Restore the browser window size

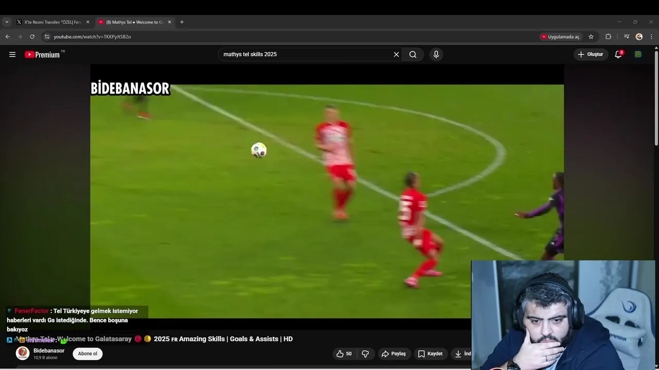[635, 22]
